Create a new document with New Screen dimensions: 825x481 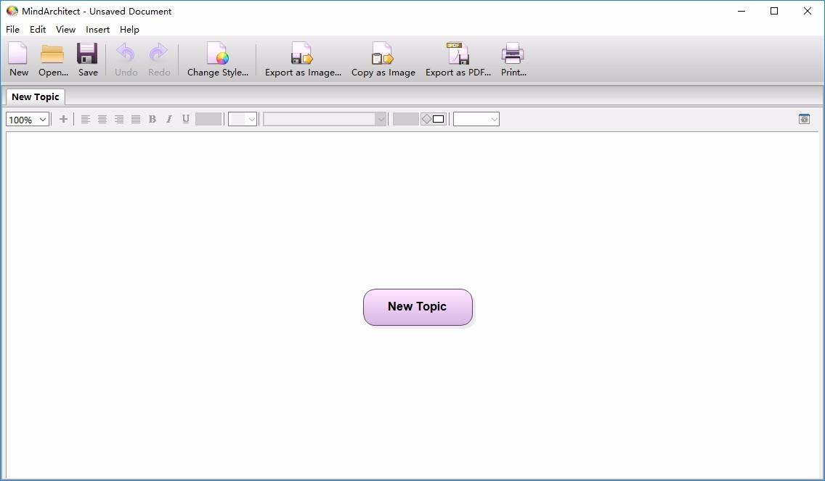tap(18, 60)
